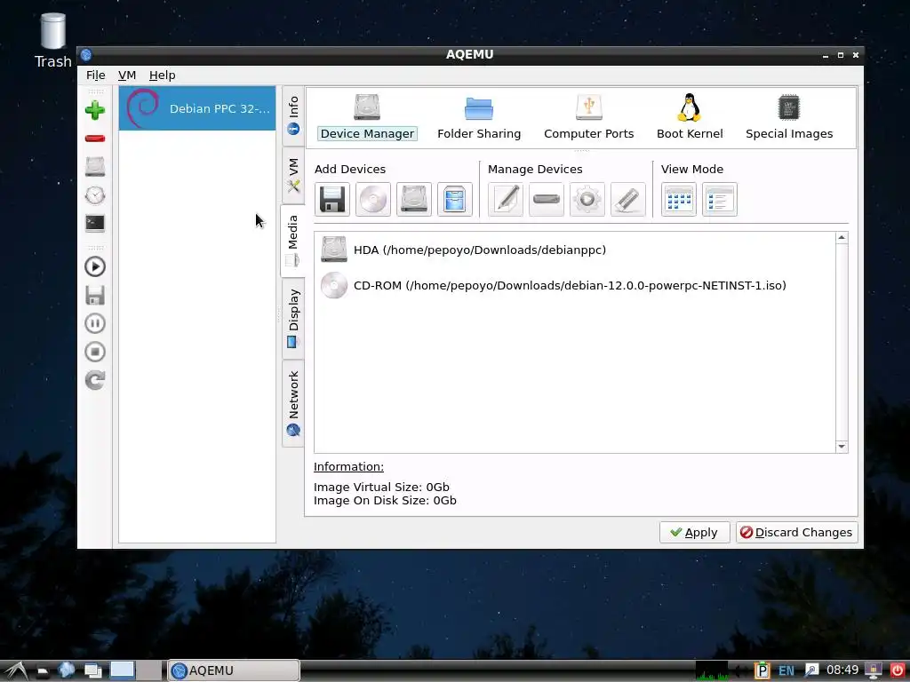Click the eraser icon under Manage Devices
The width and height of the screenshot is (910, 682).
coord(628,200)
